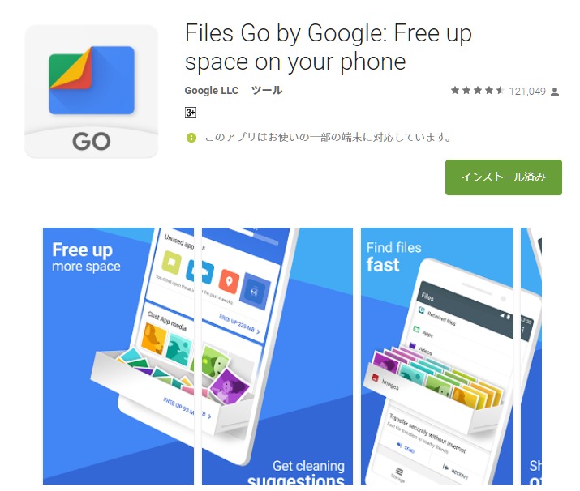This screenshot has height=491, width=580.
Task: Click the 121,049 review count
Action: 527,92
